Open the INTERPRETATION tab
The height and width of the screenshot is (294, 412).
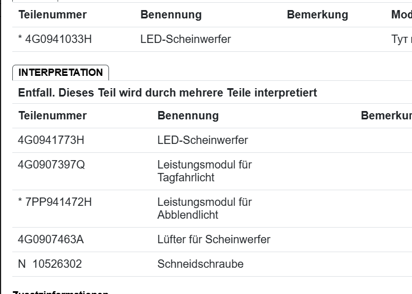(x=60, y=73)
